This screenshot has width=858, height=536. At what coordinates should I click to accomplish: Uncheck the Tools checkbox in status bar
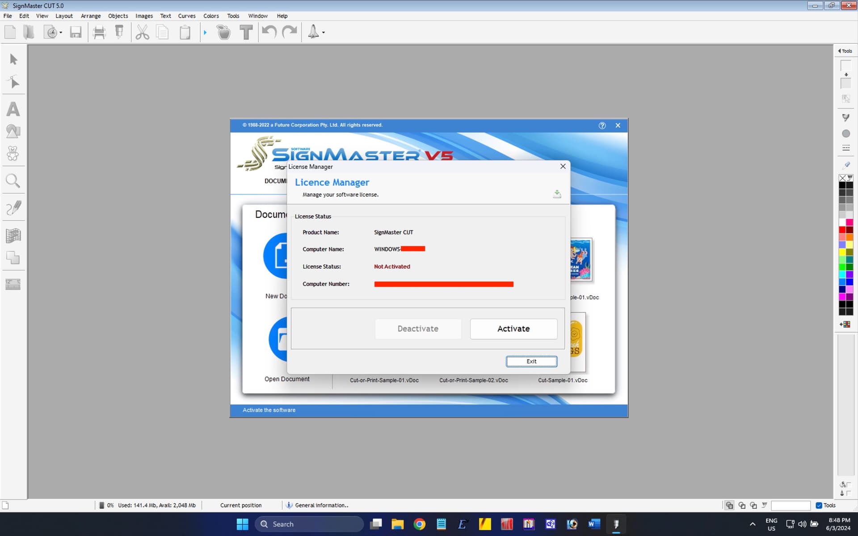[819, 505]
